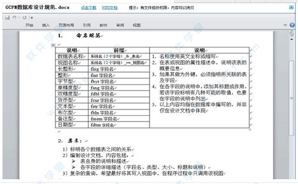Click the 长整形 table cell
This screenshot has height=184, width=298.
(72, 69)
